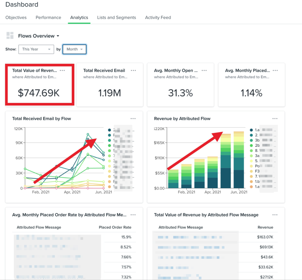Open menu for Avg. Monthly Placed Order Rate table

coord(133,215)
